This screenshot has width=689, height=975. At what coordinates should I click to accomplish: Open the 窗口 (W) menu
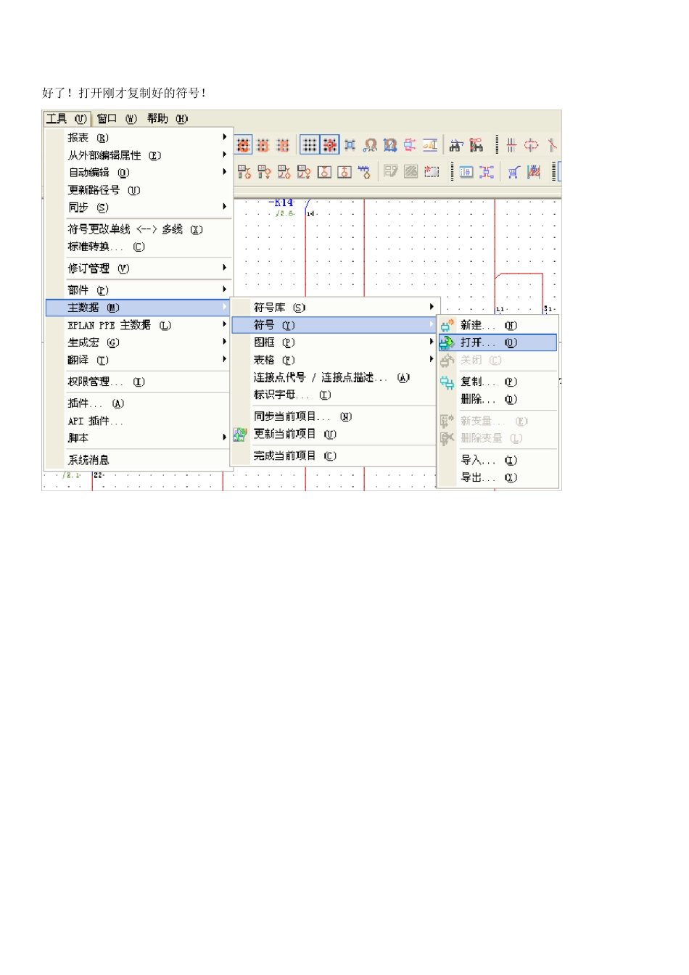tap(116, 119)
